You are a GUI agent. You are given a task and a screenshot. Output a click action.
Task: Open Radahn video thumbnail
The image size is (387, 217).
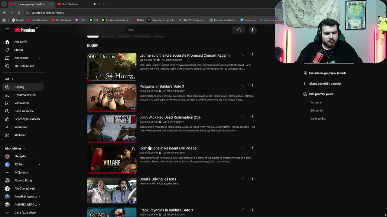pyautogui.click(x=112, y=67)
